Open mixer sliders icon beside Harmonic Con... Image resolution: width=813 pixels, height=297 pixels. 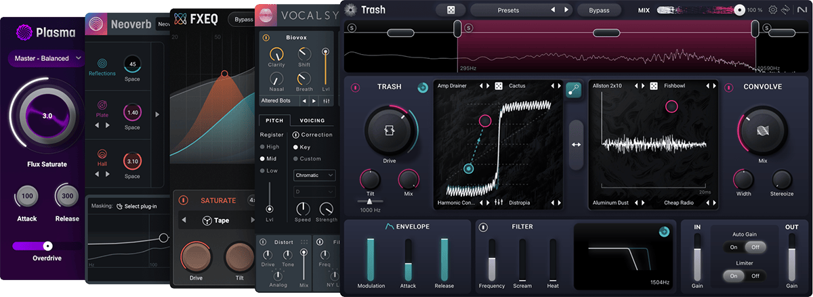tap(499, 202)
